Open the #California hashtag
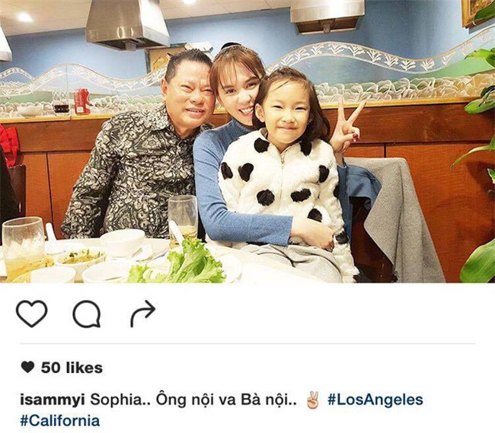Image resolution: width=495 pixels, height=433 pixels. [x=60, y=421]
